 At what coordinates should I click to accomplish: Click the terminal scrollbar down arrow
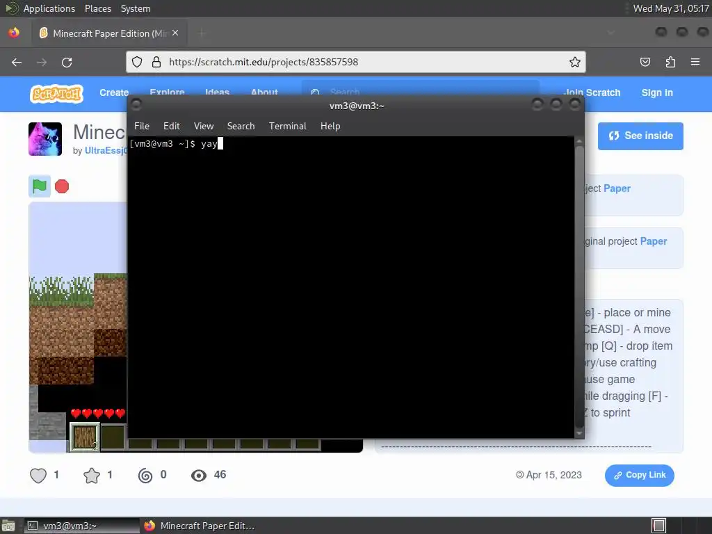tap(579, 433)
